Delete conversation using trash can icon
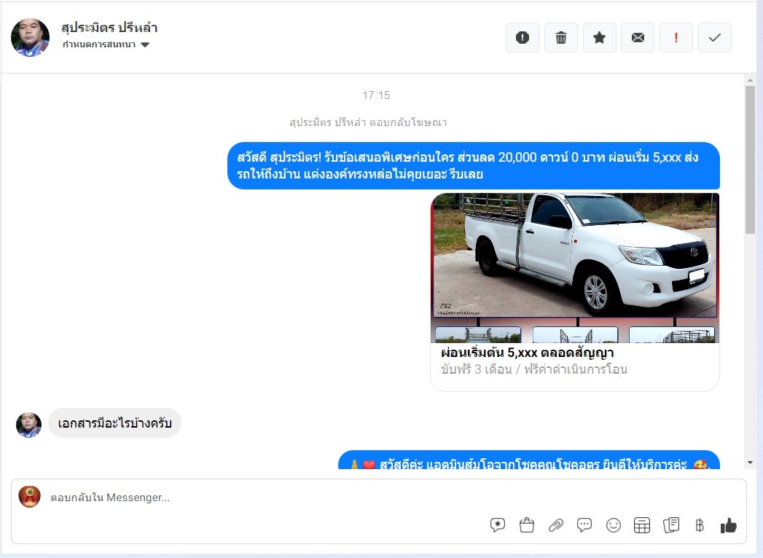The width and height of the screenshot is (763, 558). (x=560, y=37)
